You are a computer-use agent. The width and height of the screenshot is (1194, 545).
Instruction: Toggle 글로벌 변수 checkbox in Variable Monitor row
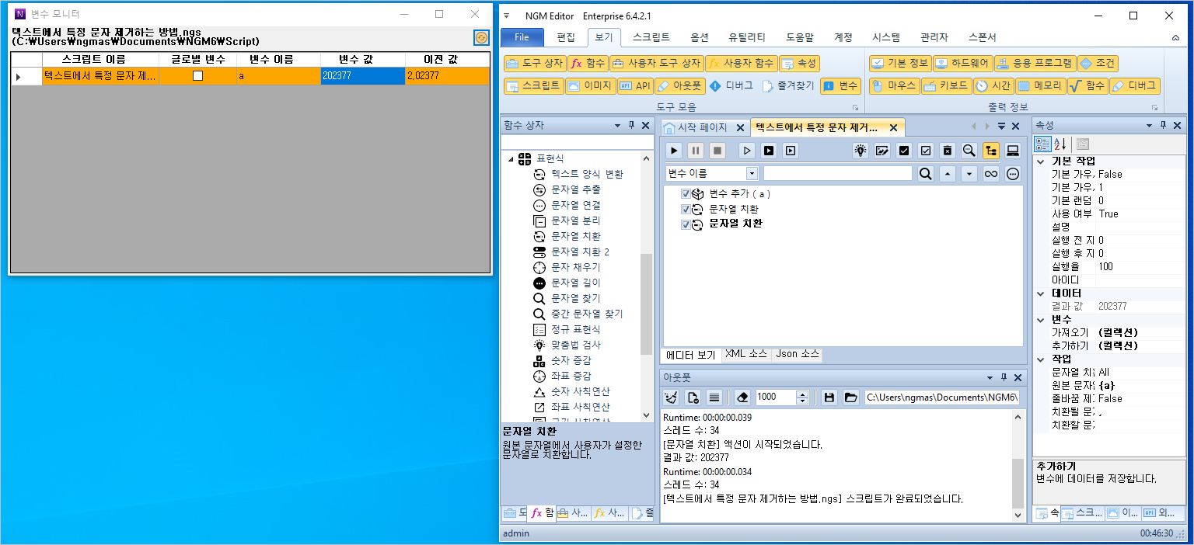pos(197,76)
